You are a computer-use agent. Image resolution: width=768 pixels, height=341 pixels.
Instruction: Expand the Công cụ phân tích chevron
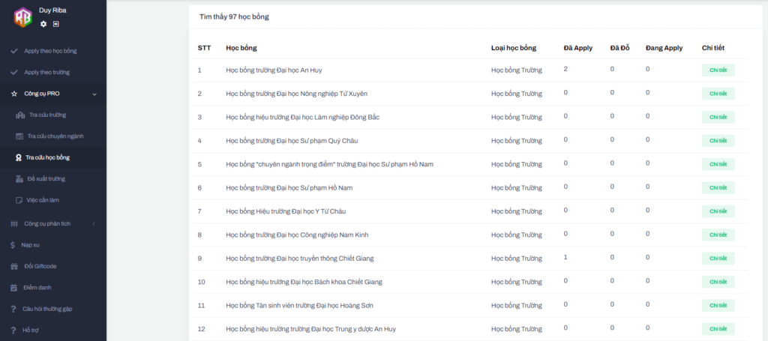coord(94,224)
